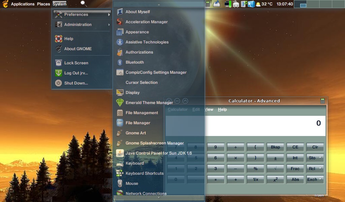
Task: Launch the calculator icon in the top panel
Action: (208, 4)
